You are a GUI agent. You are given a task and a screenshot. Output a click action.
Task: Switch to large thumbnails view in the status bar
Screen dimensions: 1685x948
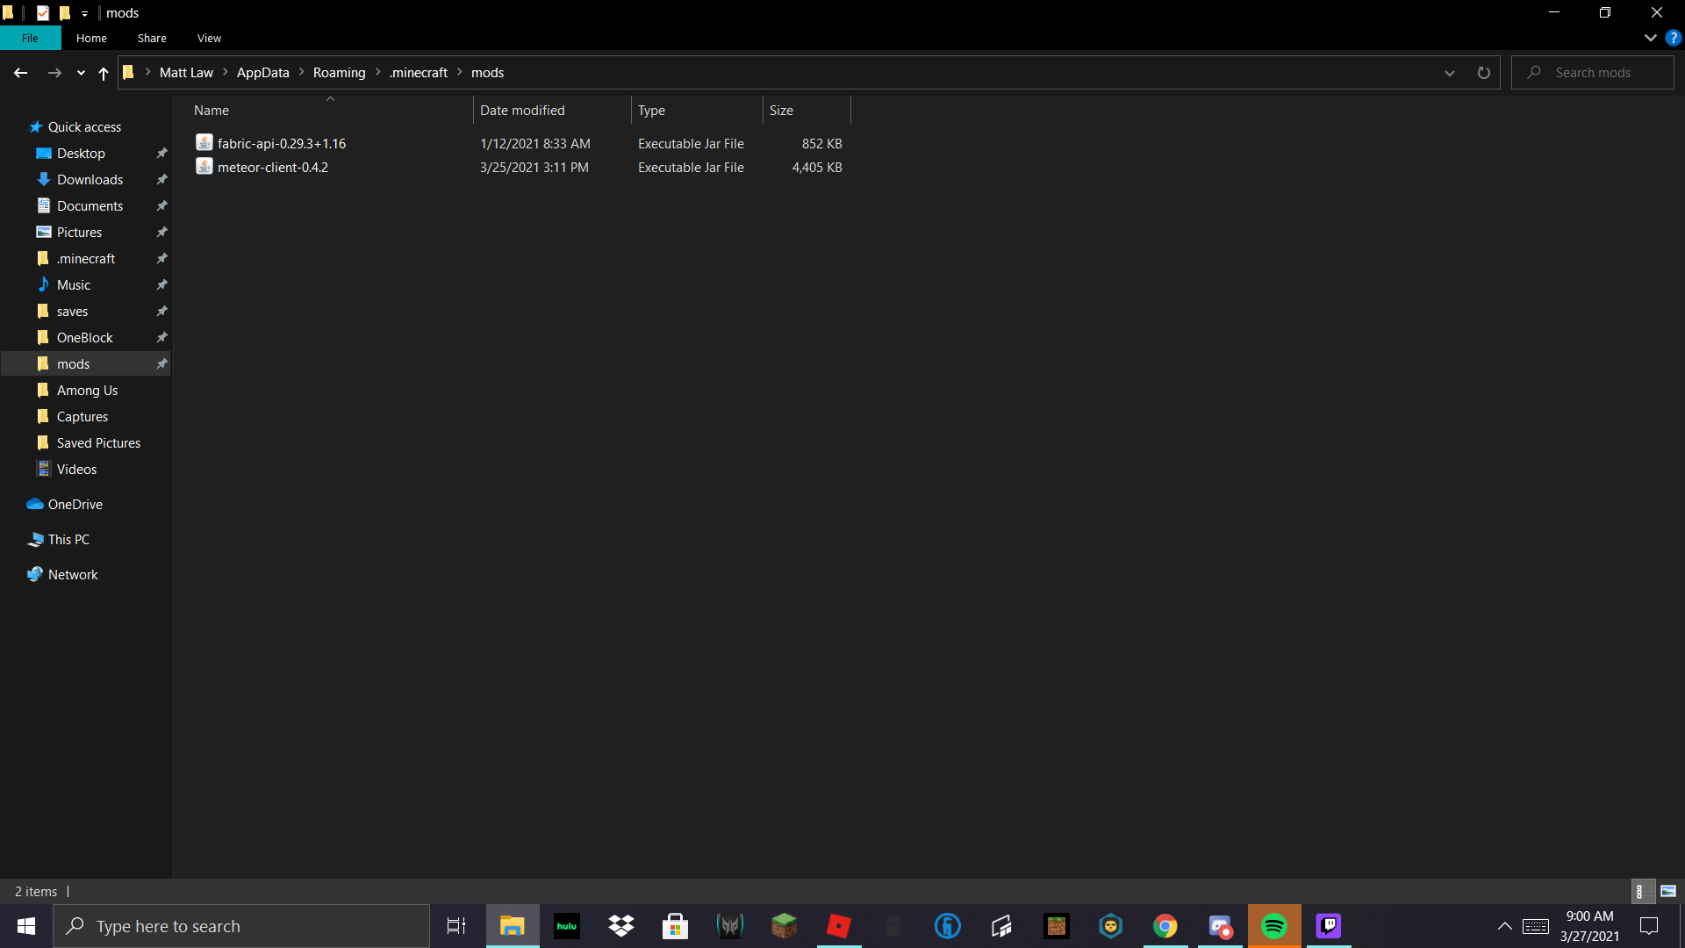(x=1667, y=891)
